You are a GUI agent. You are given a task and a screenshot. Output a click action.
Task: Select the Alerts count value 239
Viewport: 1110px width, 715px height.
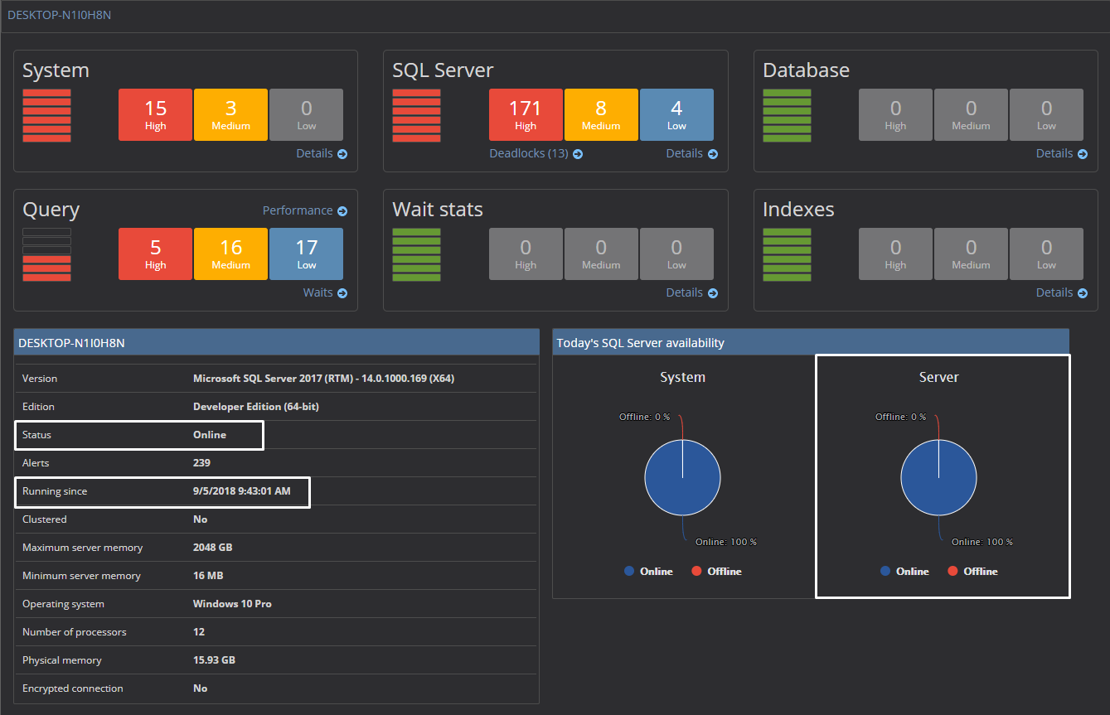tap(201, 463)
